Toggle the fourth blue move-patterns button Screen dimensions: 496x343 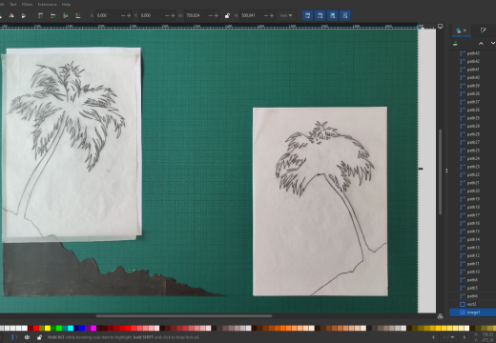345,15
